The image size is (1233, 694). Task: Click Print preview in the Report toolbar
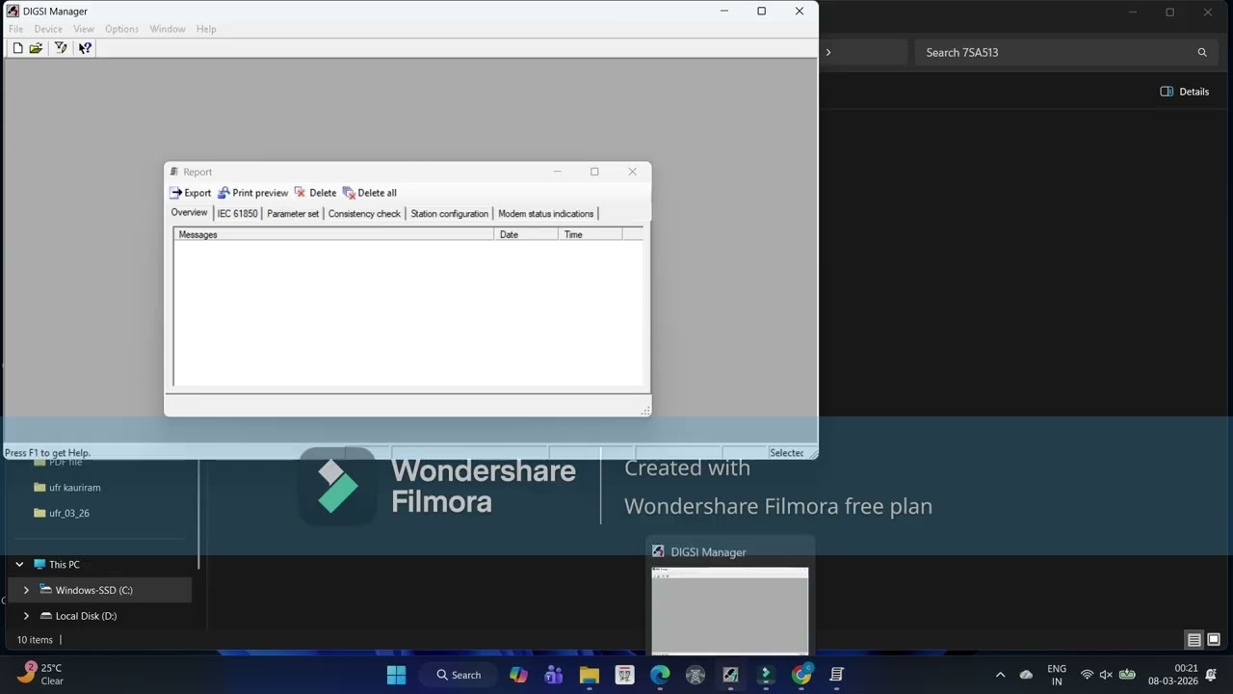pyautogui.click(x=253, y=193)
